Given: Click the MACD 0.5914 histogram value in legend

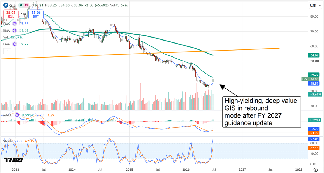Looking at the screenshot, I should (x=28, y=115).
